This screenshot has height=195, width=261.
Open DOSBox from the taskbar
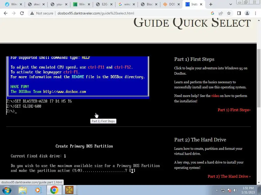(x=69, y=190)
